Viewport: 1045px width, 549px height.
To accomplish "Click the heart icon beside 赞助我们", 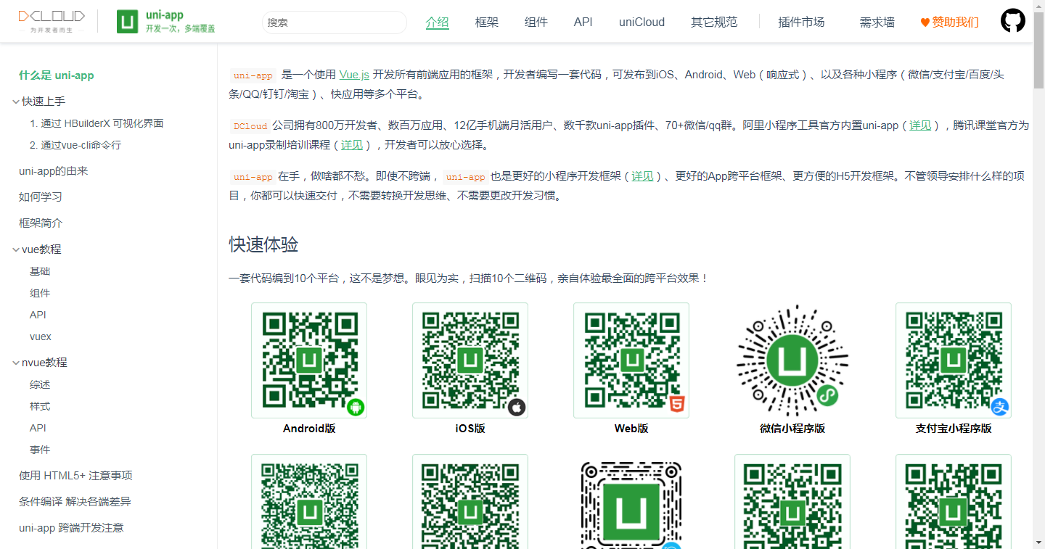I will 925,22.
